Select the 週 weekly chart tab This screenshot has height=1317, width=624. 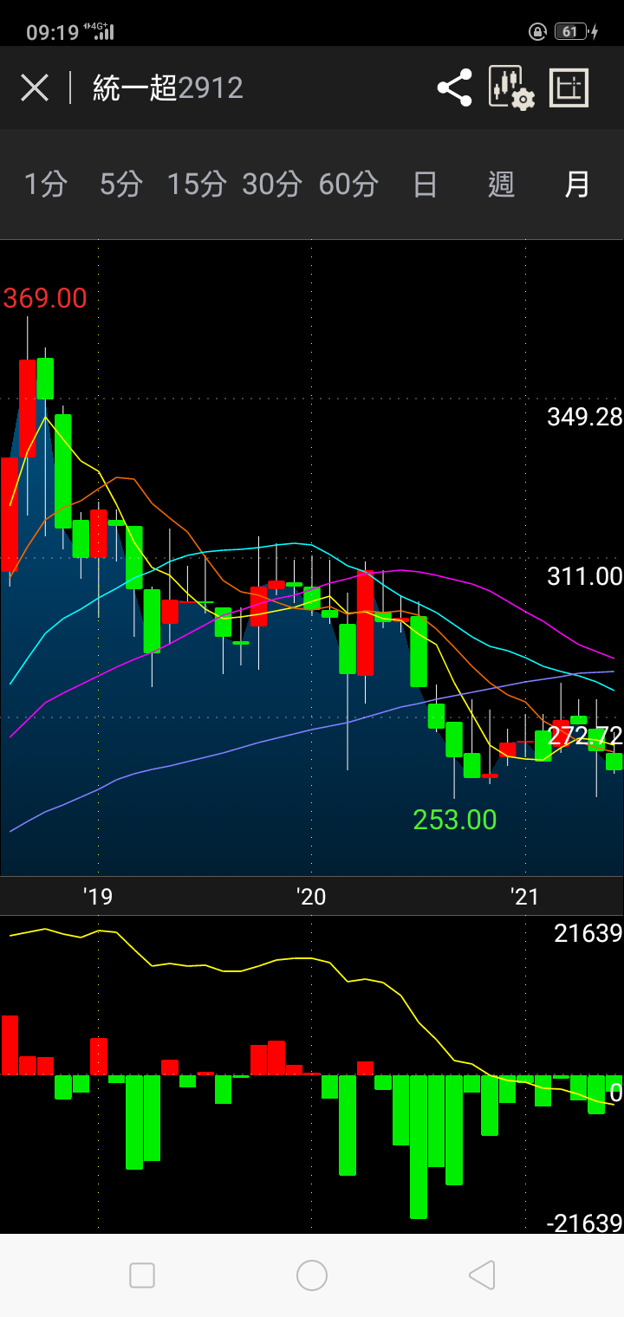(x=501, y=185)
